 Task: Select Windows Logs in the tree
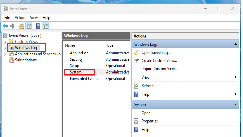27,48
